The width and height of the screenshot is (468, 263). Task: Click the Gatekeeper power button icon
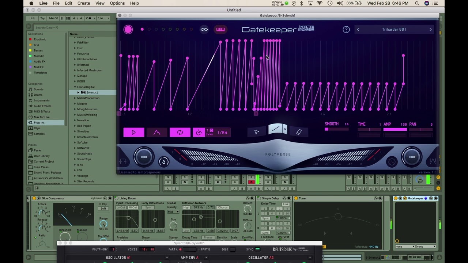[128, 30]
